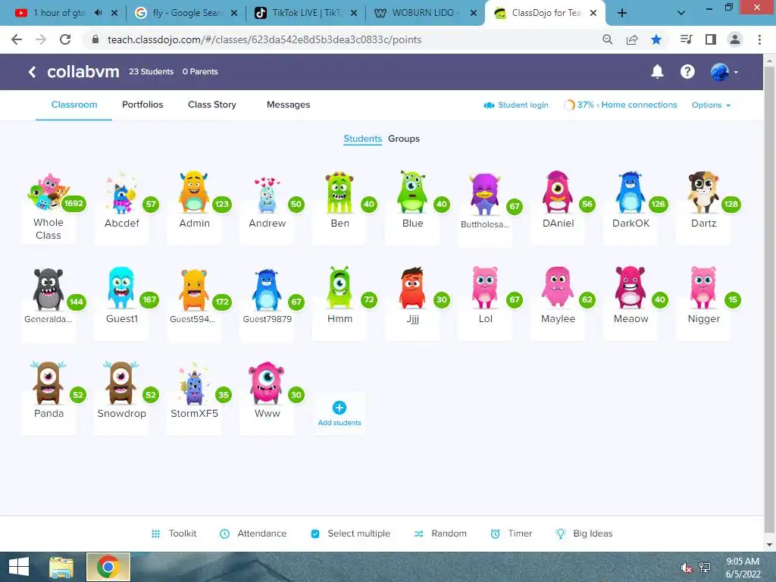Select the Dartz calico monster avatar

702,192
